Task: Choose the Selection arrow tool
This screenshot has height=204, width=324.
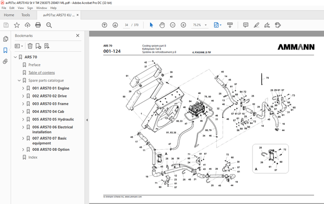Action: click(x=151, y=25)
